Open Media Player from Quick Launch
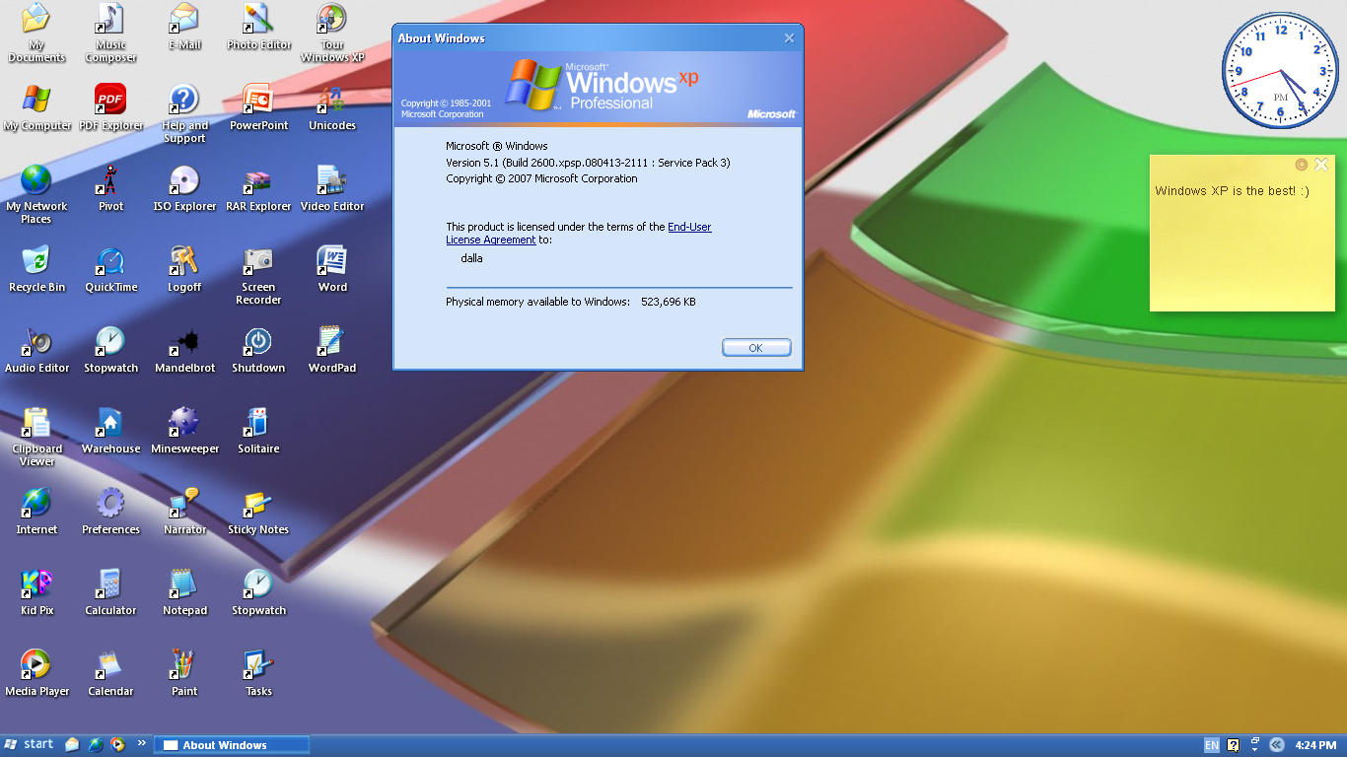This screenshot has height=757, width=1347. tap(118, 744)
